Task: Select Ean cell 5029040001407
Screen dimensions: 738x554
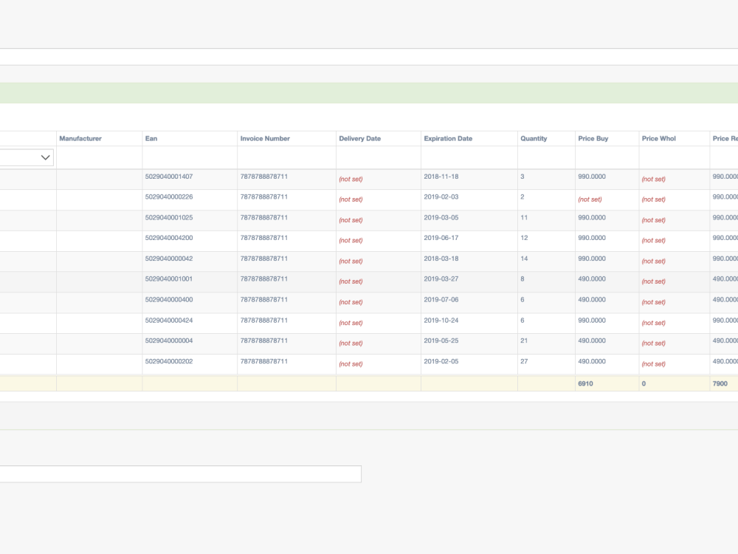Action: [169, 177]
